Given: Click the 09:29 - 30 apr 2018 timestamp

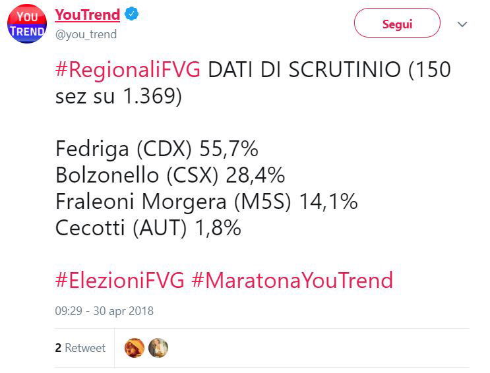Looking at the screenshot, I should click(x=104, y=311).
